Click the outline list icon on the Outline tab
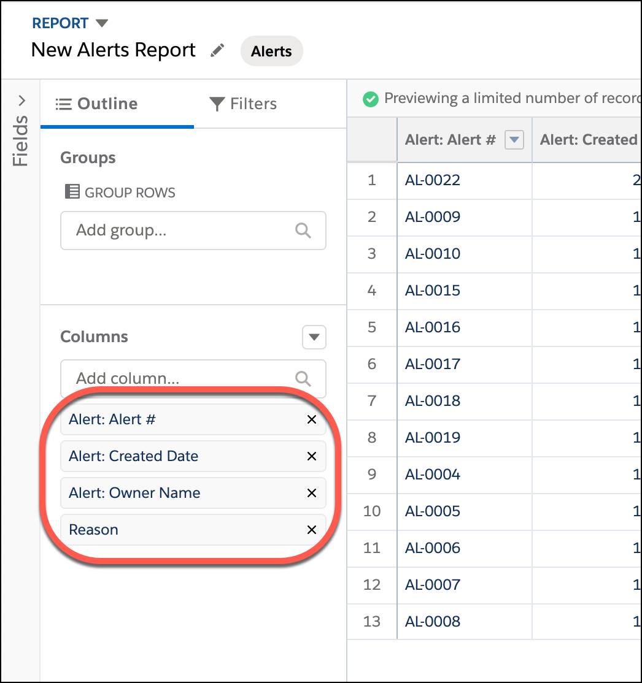 [64, 104]
